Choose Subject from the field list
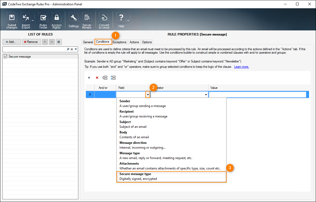The image size is (316, 202). [171, 124]
